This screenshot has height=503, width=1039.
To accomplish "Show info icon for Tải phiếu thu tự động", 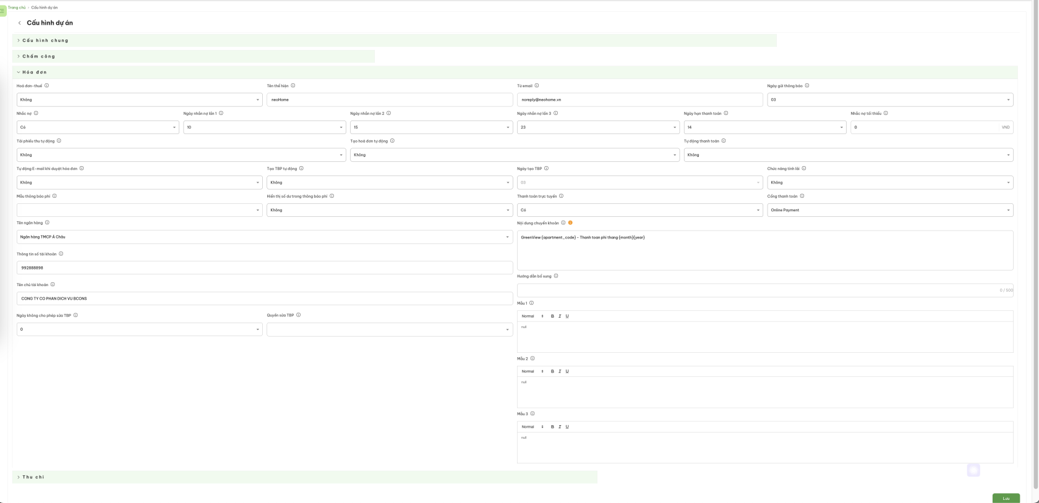I will (x=59, y=141).
